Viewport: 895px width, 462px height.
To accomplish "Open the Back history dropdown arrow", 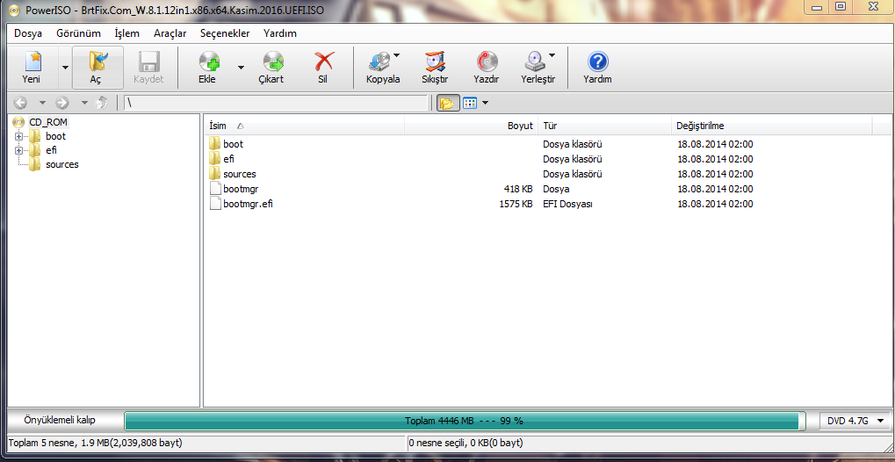I will pyautogui.click(x=42, y=103).
